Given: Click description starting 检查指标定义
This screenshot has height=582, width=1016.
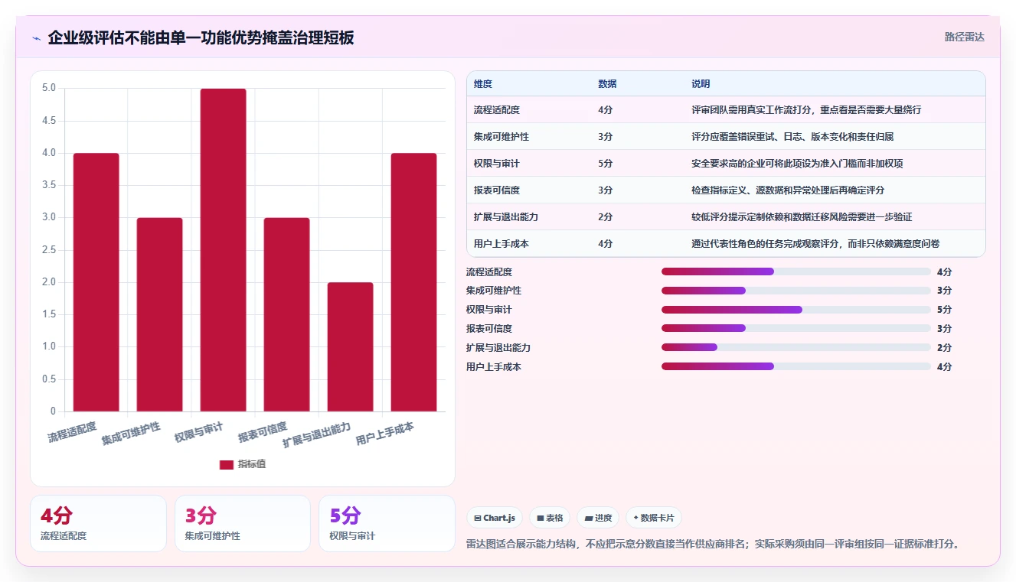Looking at the screenshot, I should click(x=788, y=190).
